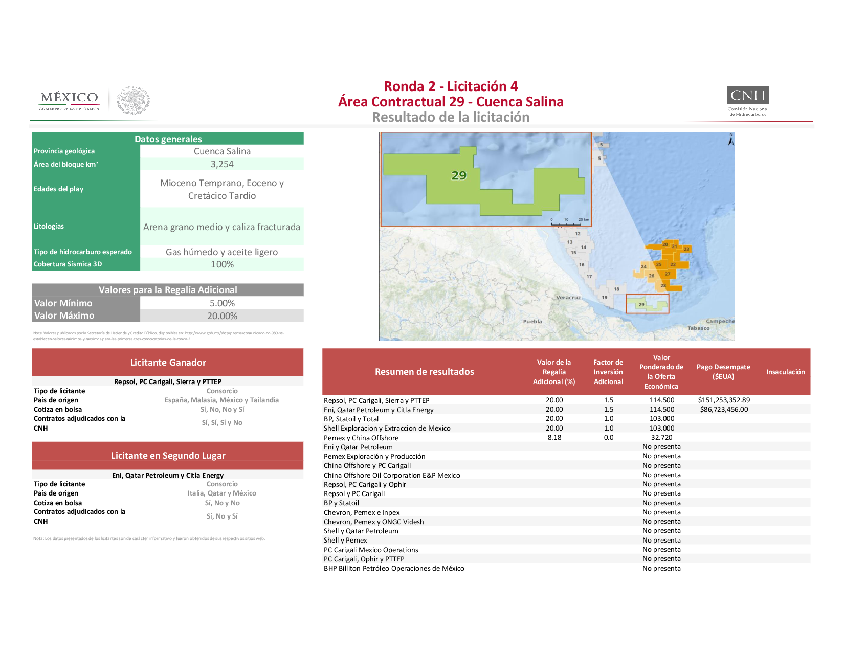Click "China Offshore Oil Corporation E&P Mexico"
Image resolution: width=844 pixels, height=652 pixels.
coord(392,475)
